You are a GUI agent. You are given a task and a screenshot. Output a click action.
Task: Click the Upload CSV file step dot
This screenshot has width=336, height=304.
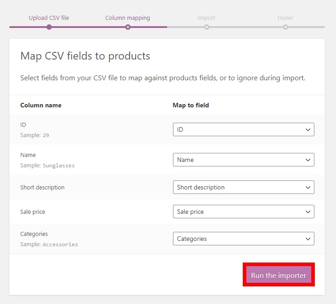point(49,27)
